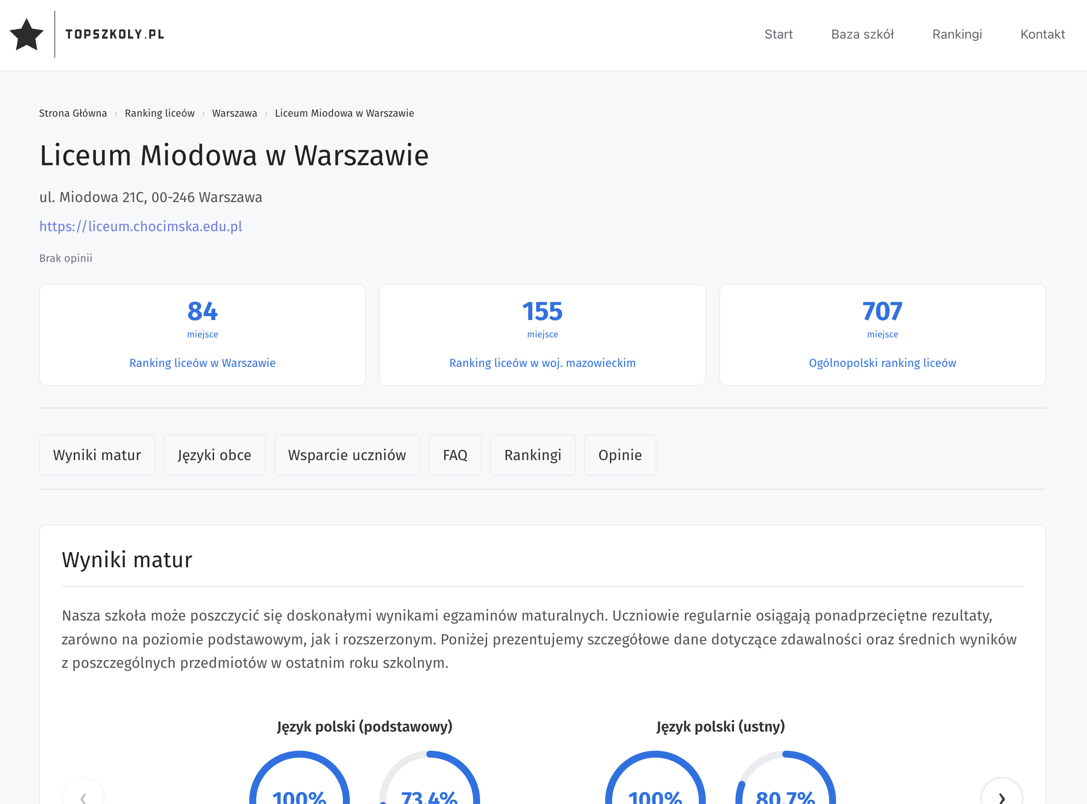Follow the Warszawa breadcrumb
The height and width of the screenshot is (804, 1087).
click(234, 113)
